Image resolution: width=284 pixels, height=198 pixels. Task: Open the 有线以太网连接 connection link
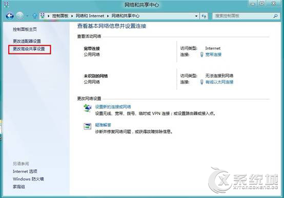(x=219, y=82)
